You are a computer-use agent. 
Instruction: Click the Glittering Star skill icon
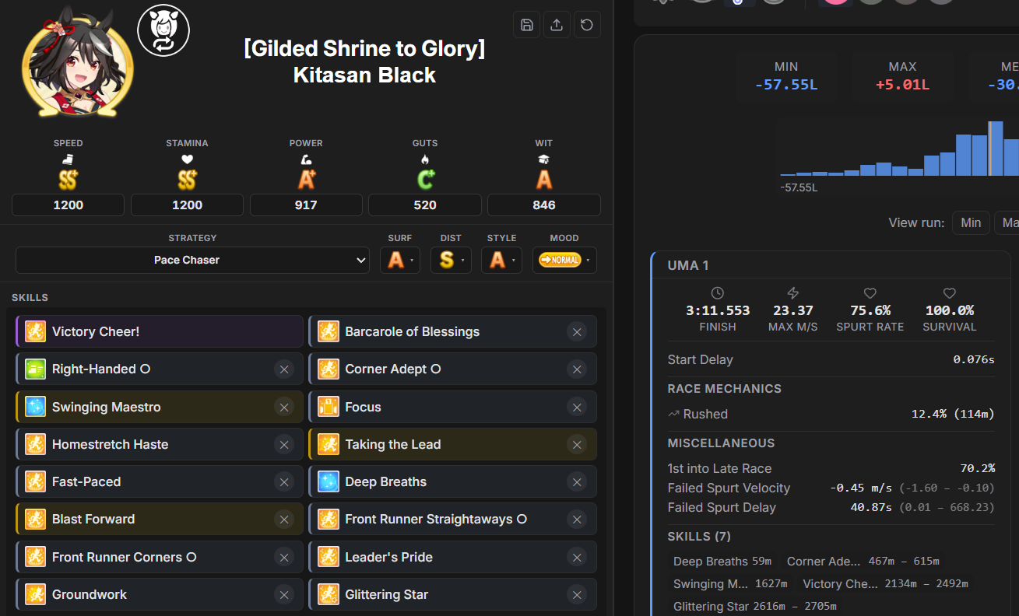329,594
